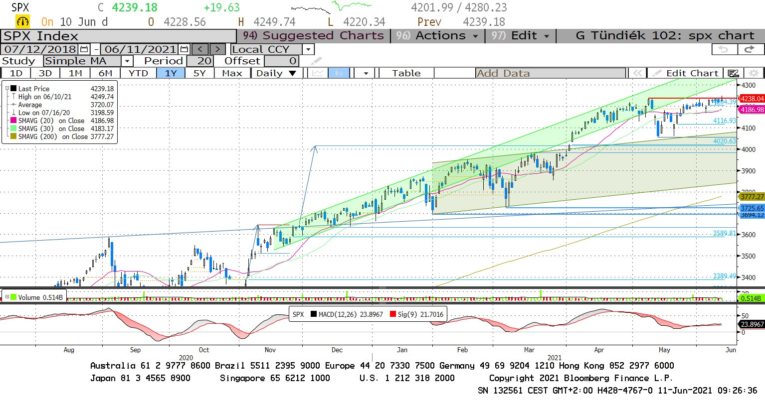Click the black 23.8967 MACD axis label
Screen dimensions: 765x405
tap(752, 324)
